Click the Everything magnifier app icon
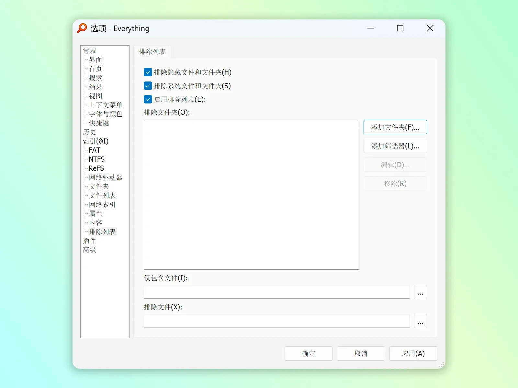Screen dimensions: 518x388 click(82, 28)
